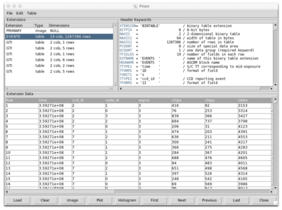
Task: Click Extensions list horizontal scrollbar
Action: [59, 89]
